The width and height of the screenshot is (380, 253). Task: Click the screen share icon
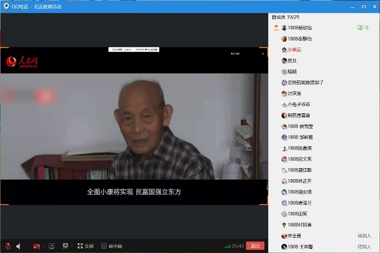coord(51,245)
